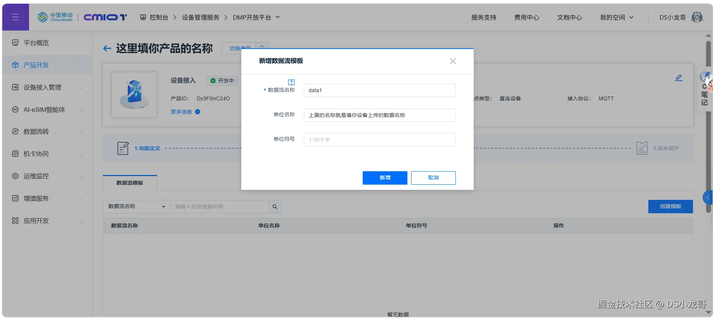
Task: Click the 取消 button in the dialog
Action: coord(433,178)
